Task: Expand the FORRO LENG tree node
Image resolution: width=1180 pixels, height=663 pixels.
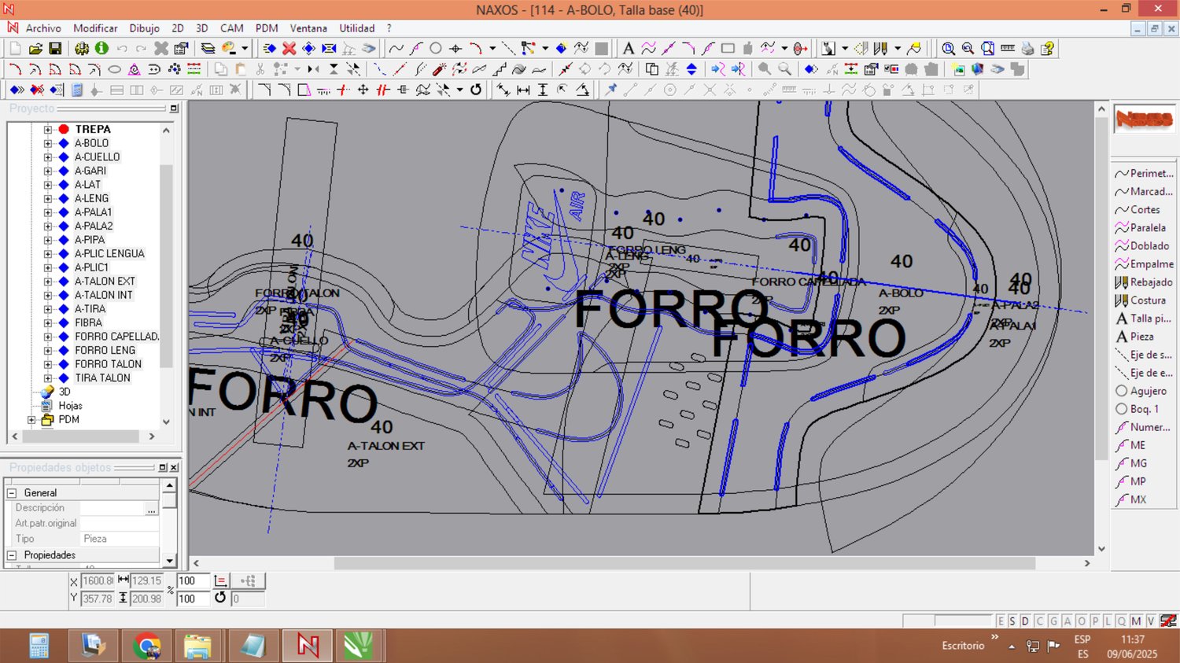Action: (48, 350)
